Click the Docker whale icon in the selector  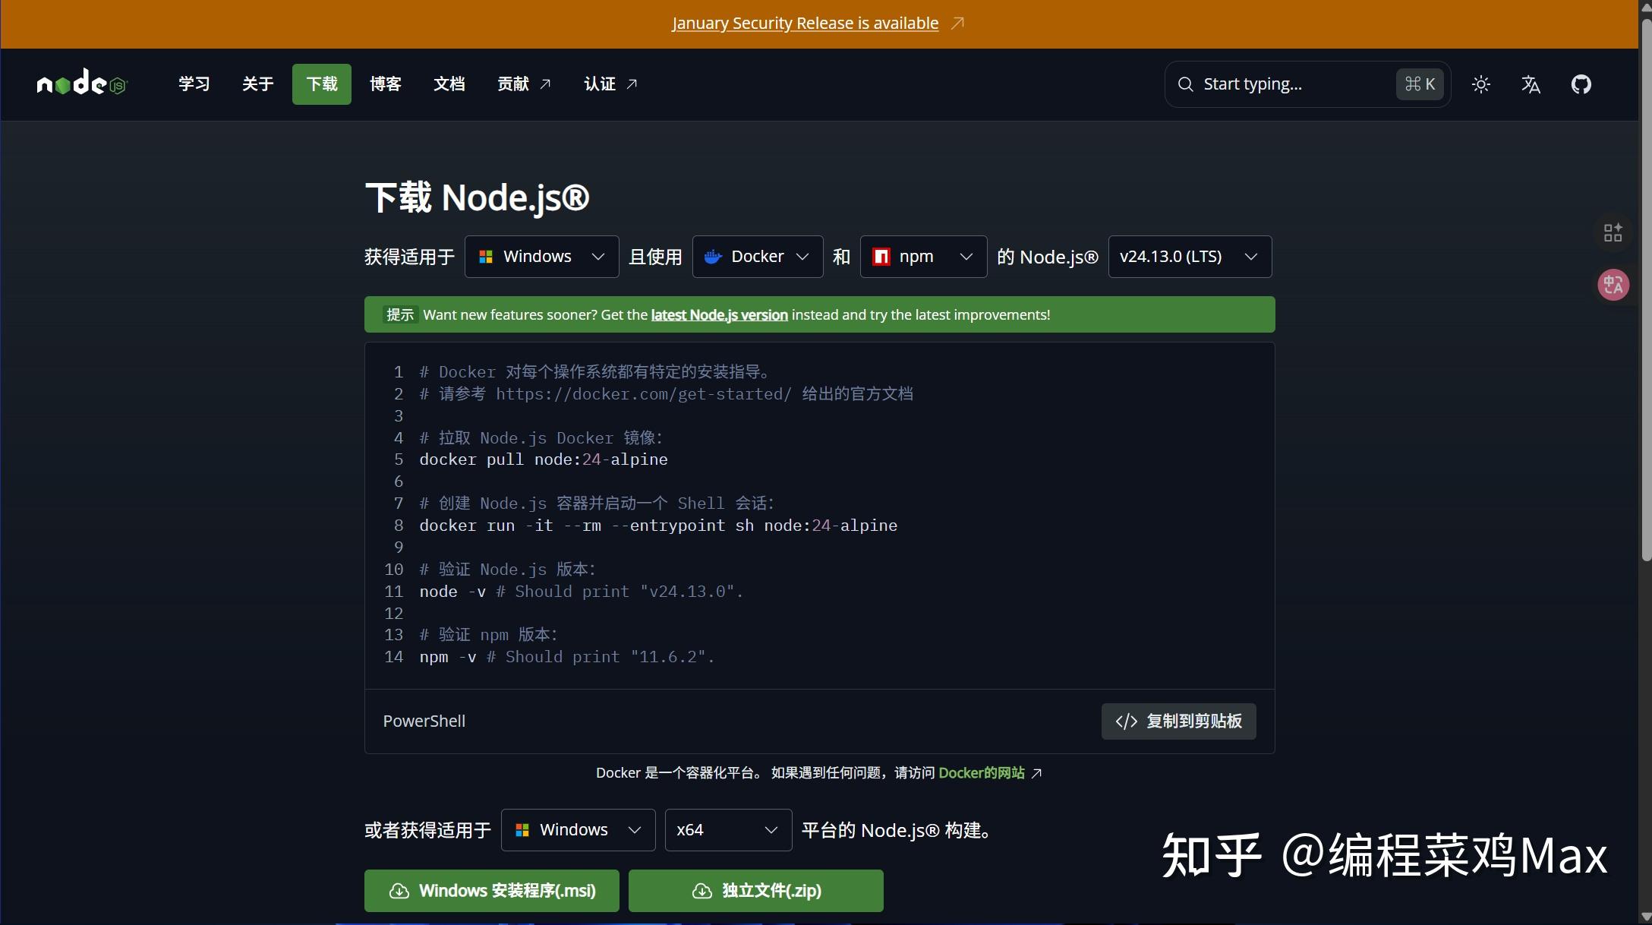point(712,257)
